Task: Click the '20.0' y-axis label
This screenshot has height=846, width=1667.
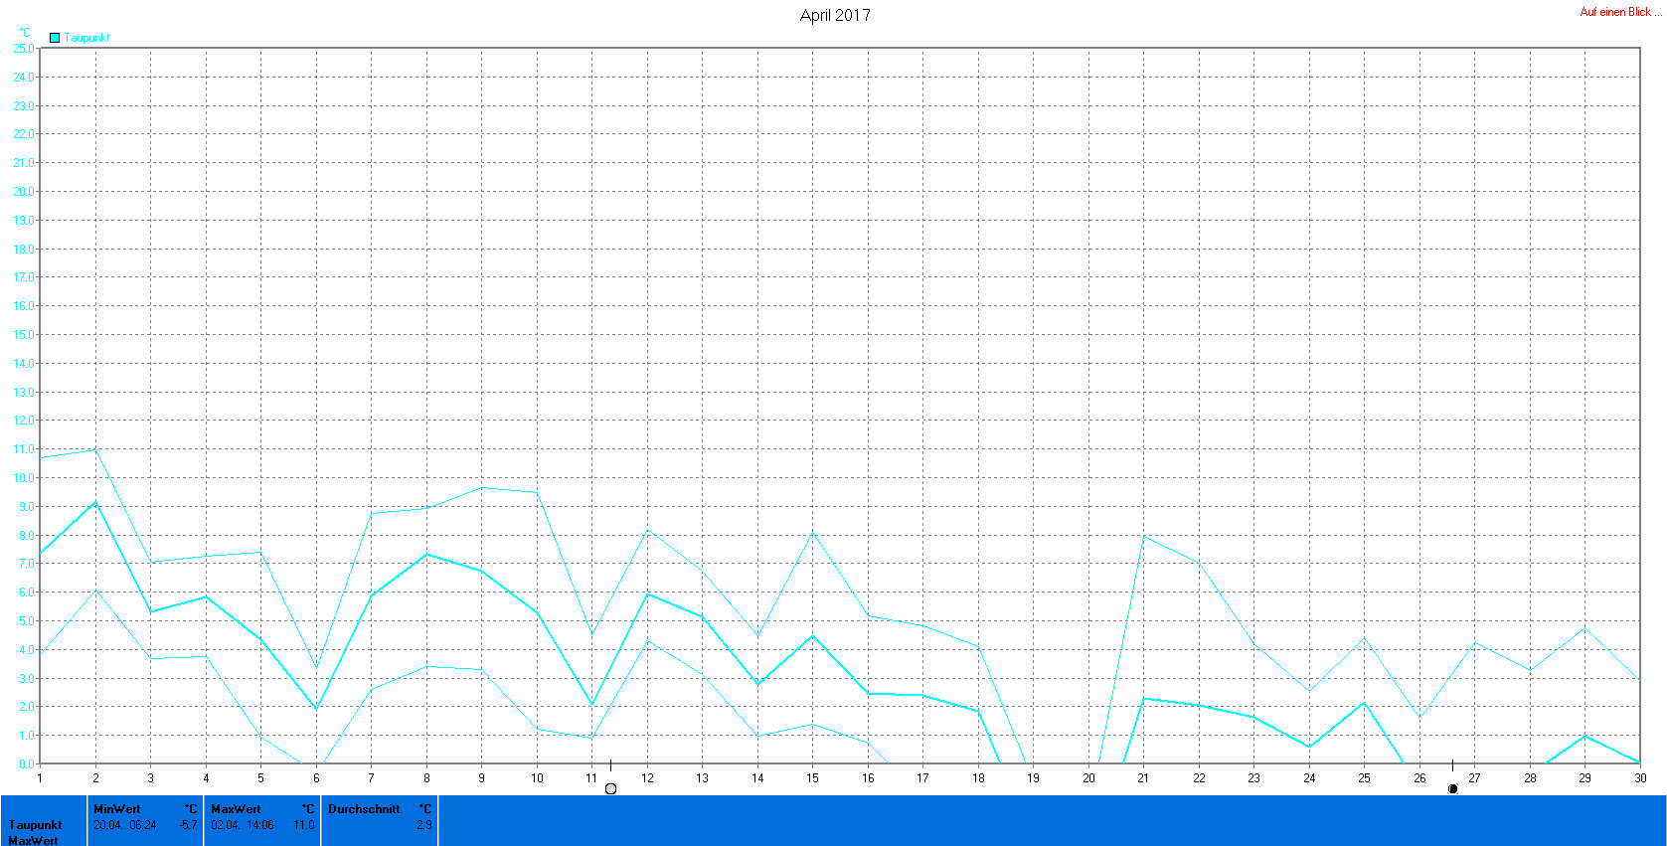Action: tap(24, 192)
